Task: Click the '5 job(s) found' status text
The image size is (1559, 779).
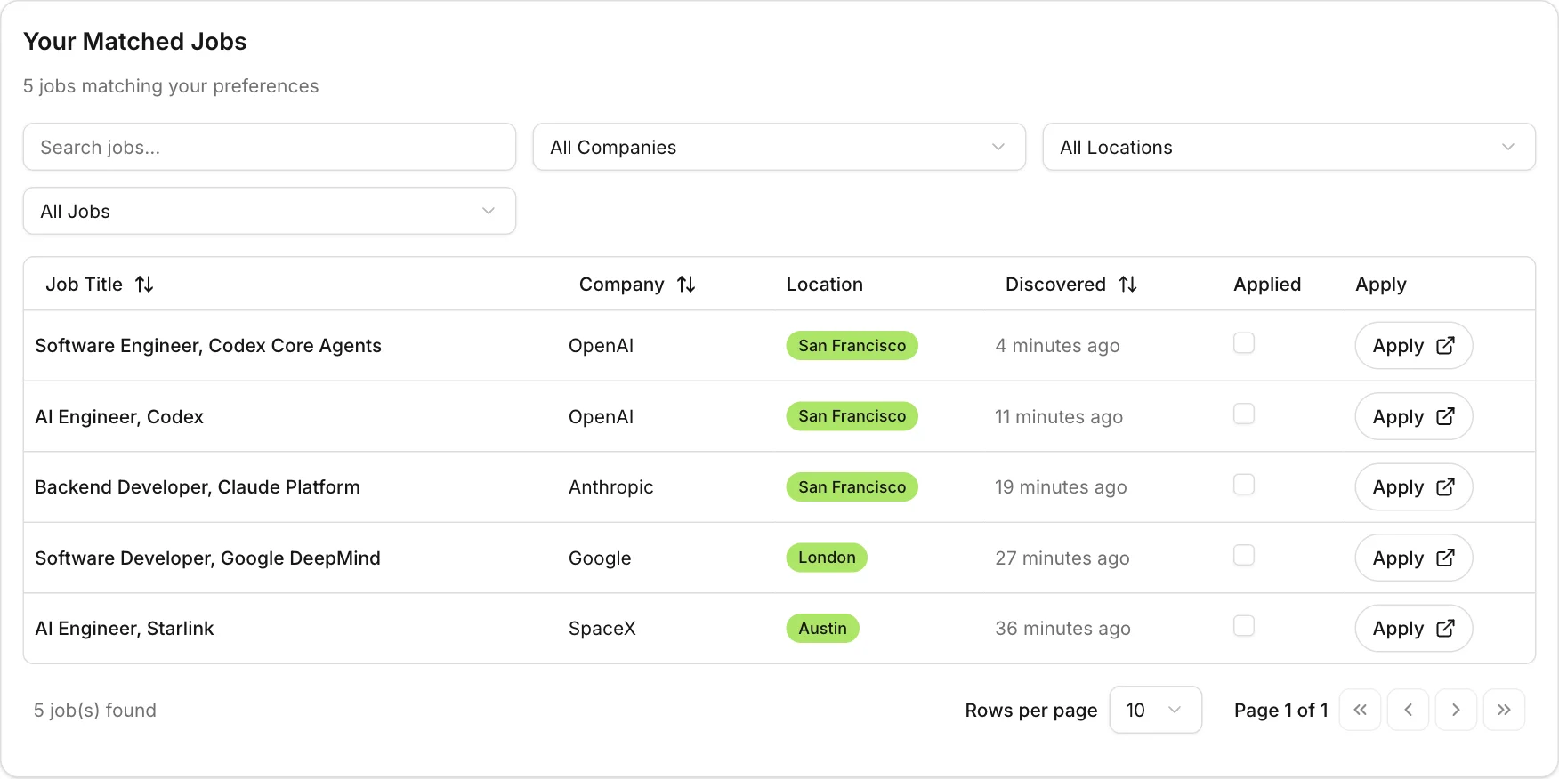Action: click(95, 711)
